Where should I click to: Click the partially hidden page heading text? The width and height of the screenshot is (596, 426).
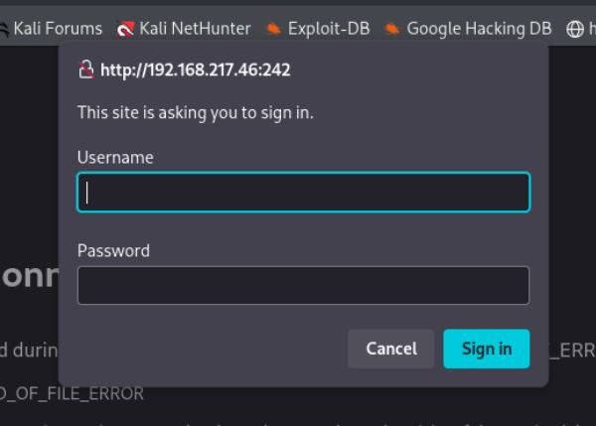[x=30, y=276]
